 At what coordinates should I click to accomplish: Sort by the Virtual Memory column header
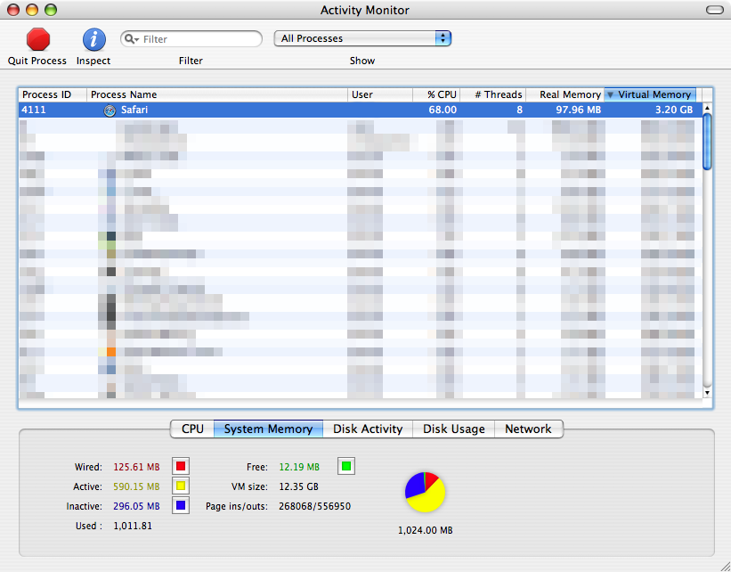pyautogui.click(x=650, y=94)
